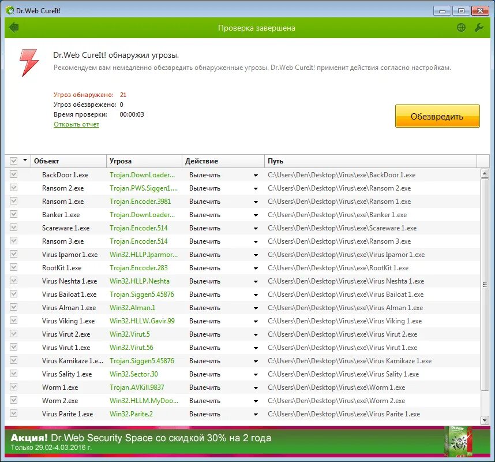Expand action dropdown for Virus Bailoat 1.exe
The height and width of the screenshot is (462, 495).
click(x=256, y=295)
